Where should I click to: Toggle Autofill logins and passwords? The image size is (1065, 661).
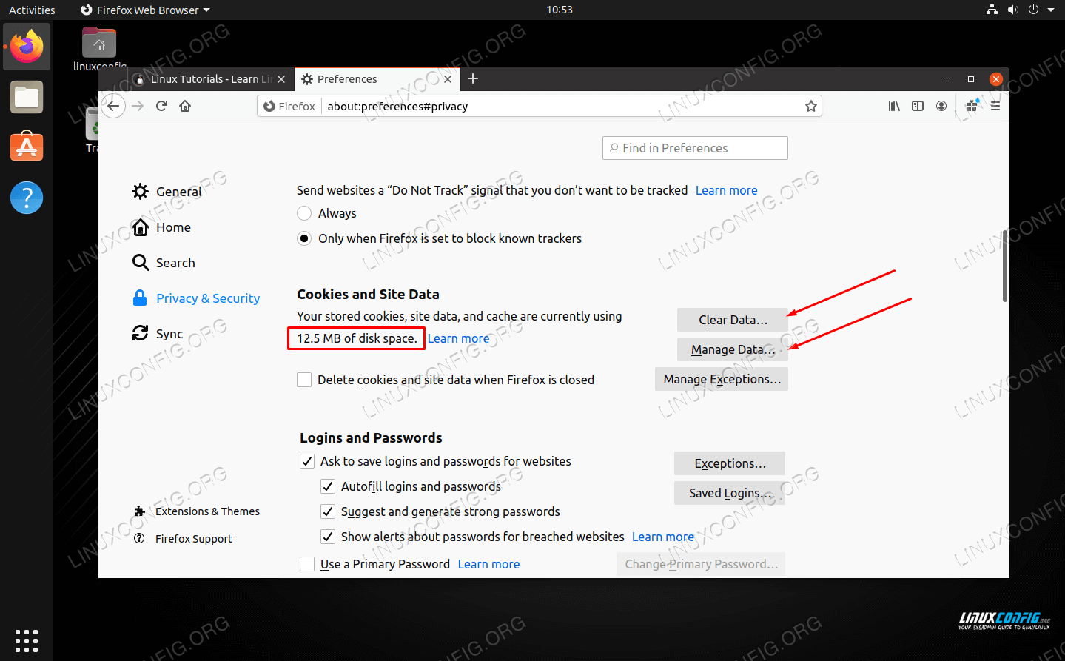(328, 486)
